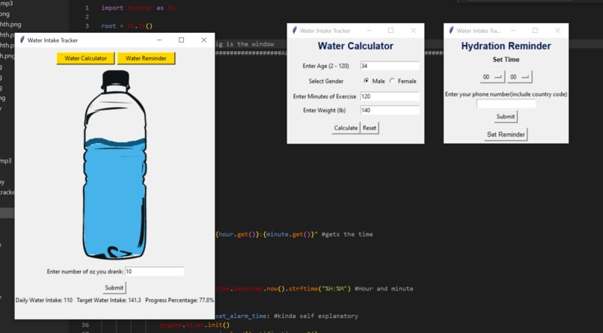Click code line 3 root = tk.Tk()
This screenshot has width=603, height=333.
click(127, 25)
